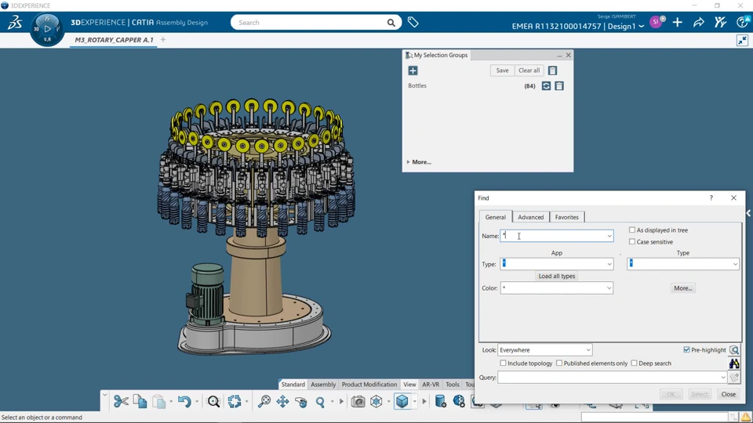Open the Design1 context dropdown

(641, 27)
